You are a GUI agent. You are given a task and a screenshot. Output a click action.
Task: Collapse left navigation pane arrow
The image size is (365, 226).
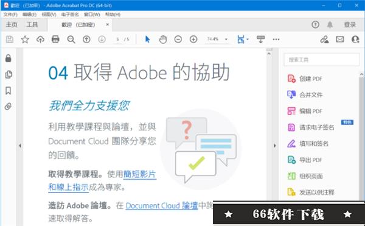[20, 146]
